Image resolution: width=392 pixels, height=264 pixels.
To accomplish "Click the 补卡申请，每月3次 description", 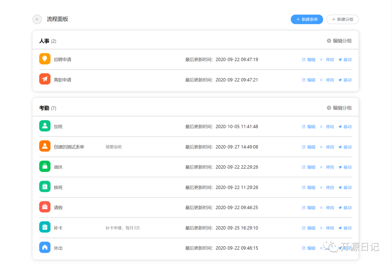I will pyautogui.click(x=123, y=228).
